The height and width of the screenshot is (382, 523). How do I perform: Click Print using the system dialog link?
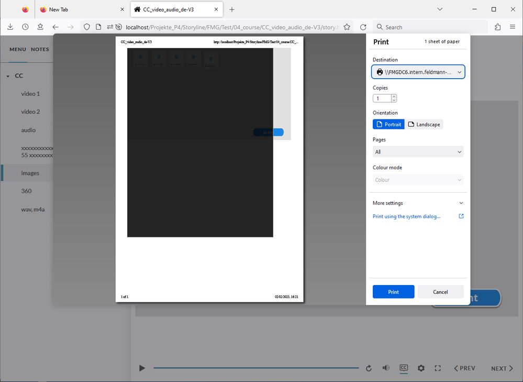click(406, 216)
